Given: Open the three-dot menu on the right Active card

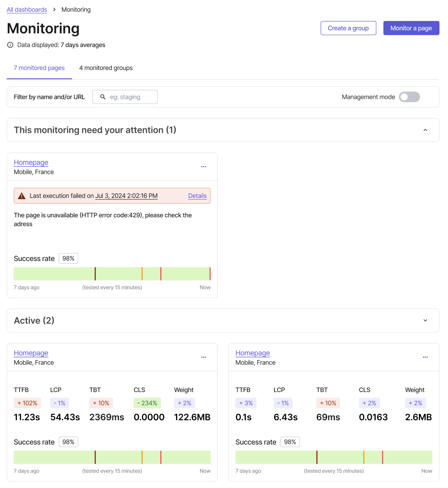Looking at the screenshot, I should [x=425, y=357].
